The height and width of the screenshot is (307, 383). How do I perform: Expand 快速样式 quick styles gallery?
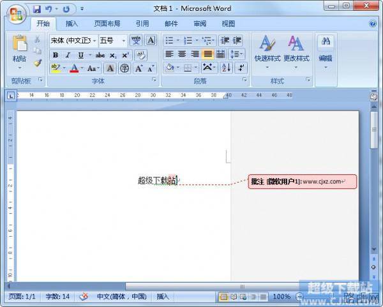click(267, 52)
